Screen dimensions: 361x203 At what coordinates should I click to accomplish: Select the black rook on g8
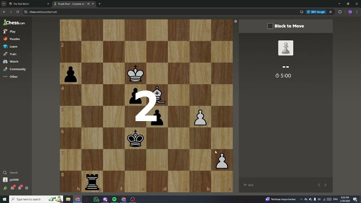click(92, 182)
